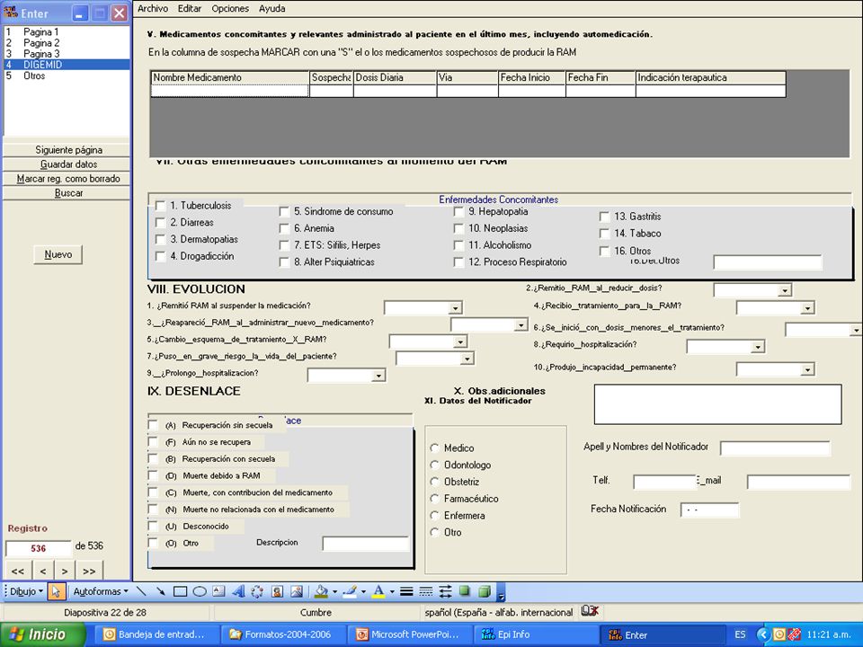Check the 13. Gastritis checkbox
This screenshot has width=863, height=647.
[x=604, y=217]
